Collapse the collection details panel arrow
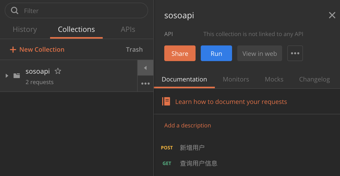 tap(145, 68)
